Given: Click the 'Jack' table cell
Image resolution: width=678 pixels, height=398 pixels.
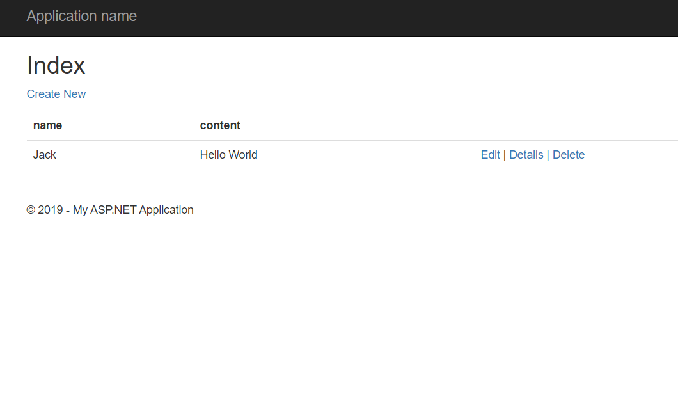Looking at the screenshot, I should point(45,155).
